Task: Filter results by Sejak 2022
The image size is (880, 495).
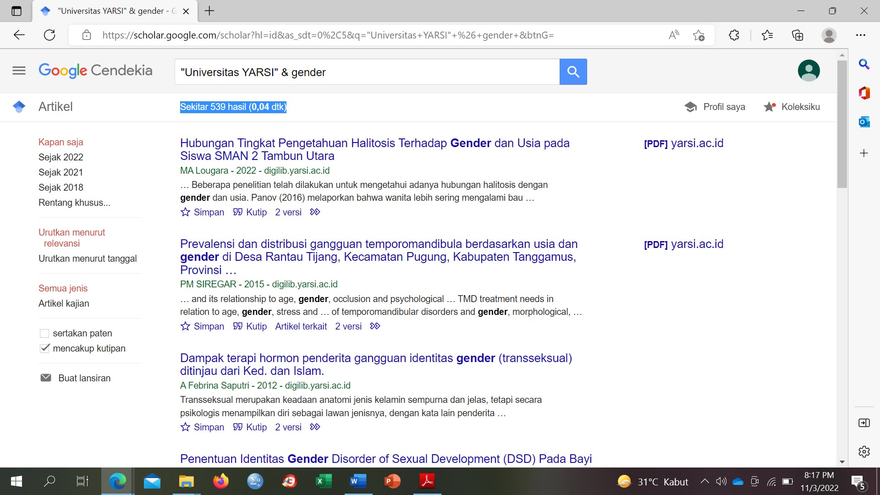Action: (x=61, y=157)
